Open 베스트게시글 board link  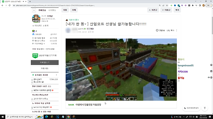pos(39,82)
